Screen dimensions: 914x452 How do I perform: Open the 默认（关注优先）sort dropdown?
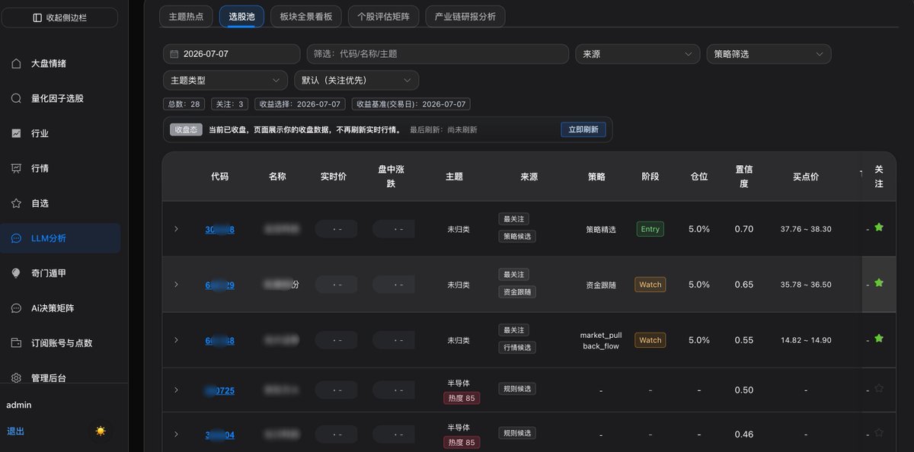[356, 80]
